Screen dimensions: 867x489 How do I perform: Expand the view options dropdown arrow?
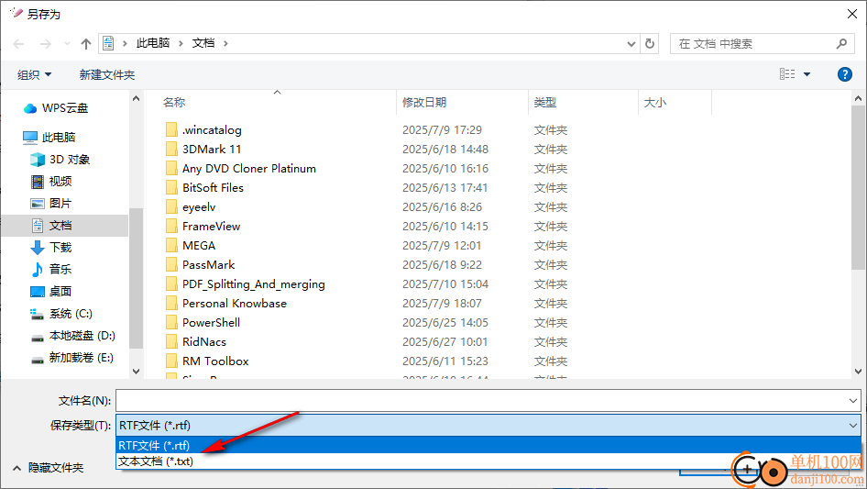click(x=807, y=74)
